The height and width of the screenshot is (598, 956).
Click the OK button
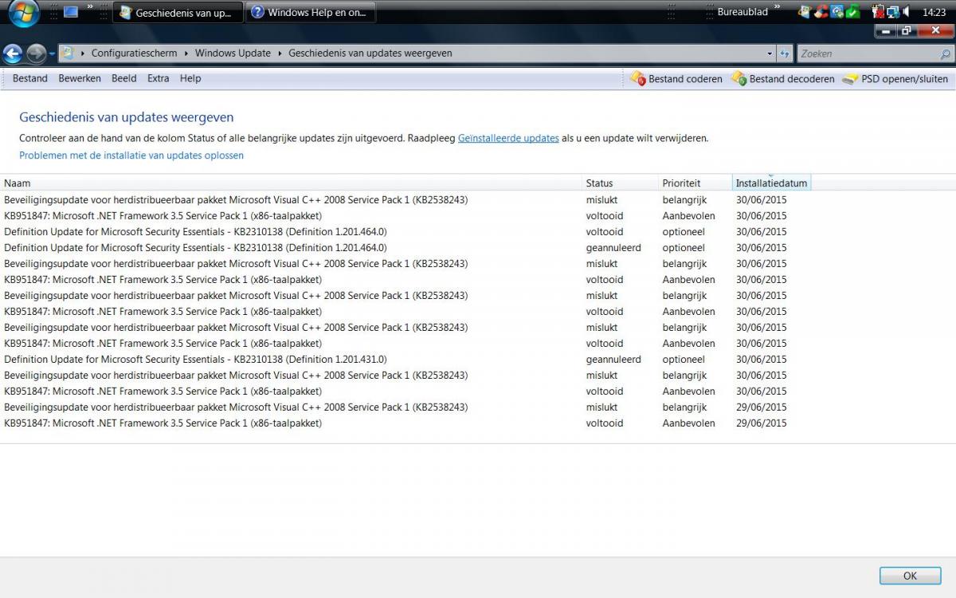click(x=910, y=576)
